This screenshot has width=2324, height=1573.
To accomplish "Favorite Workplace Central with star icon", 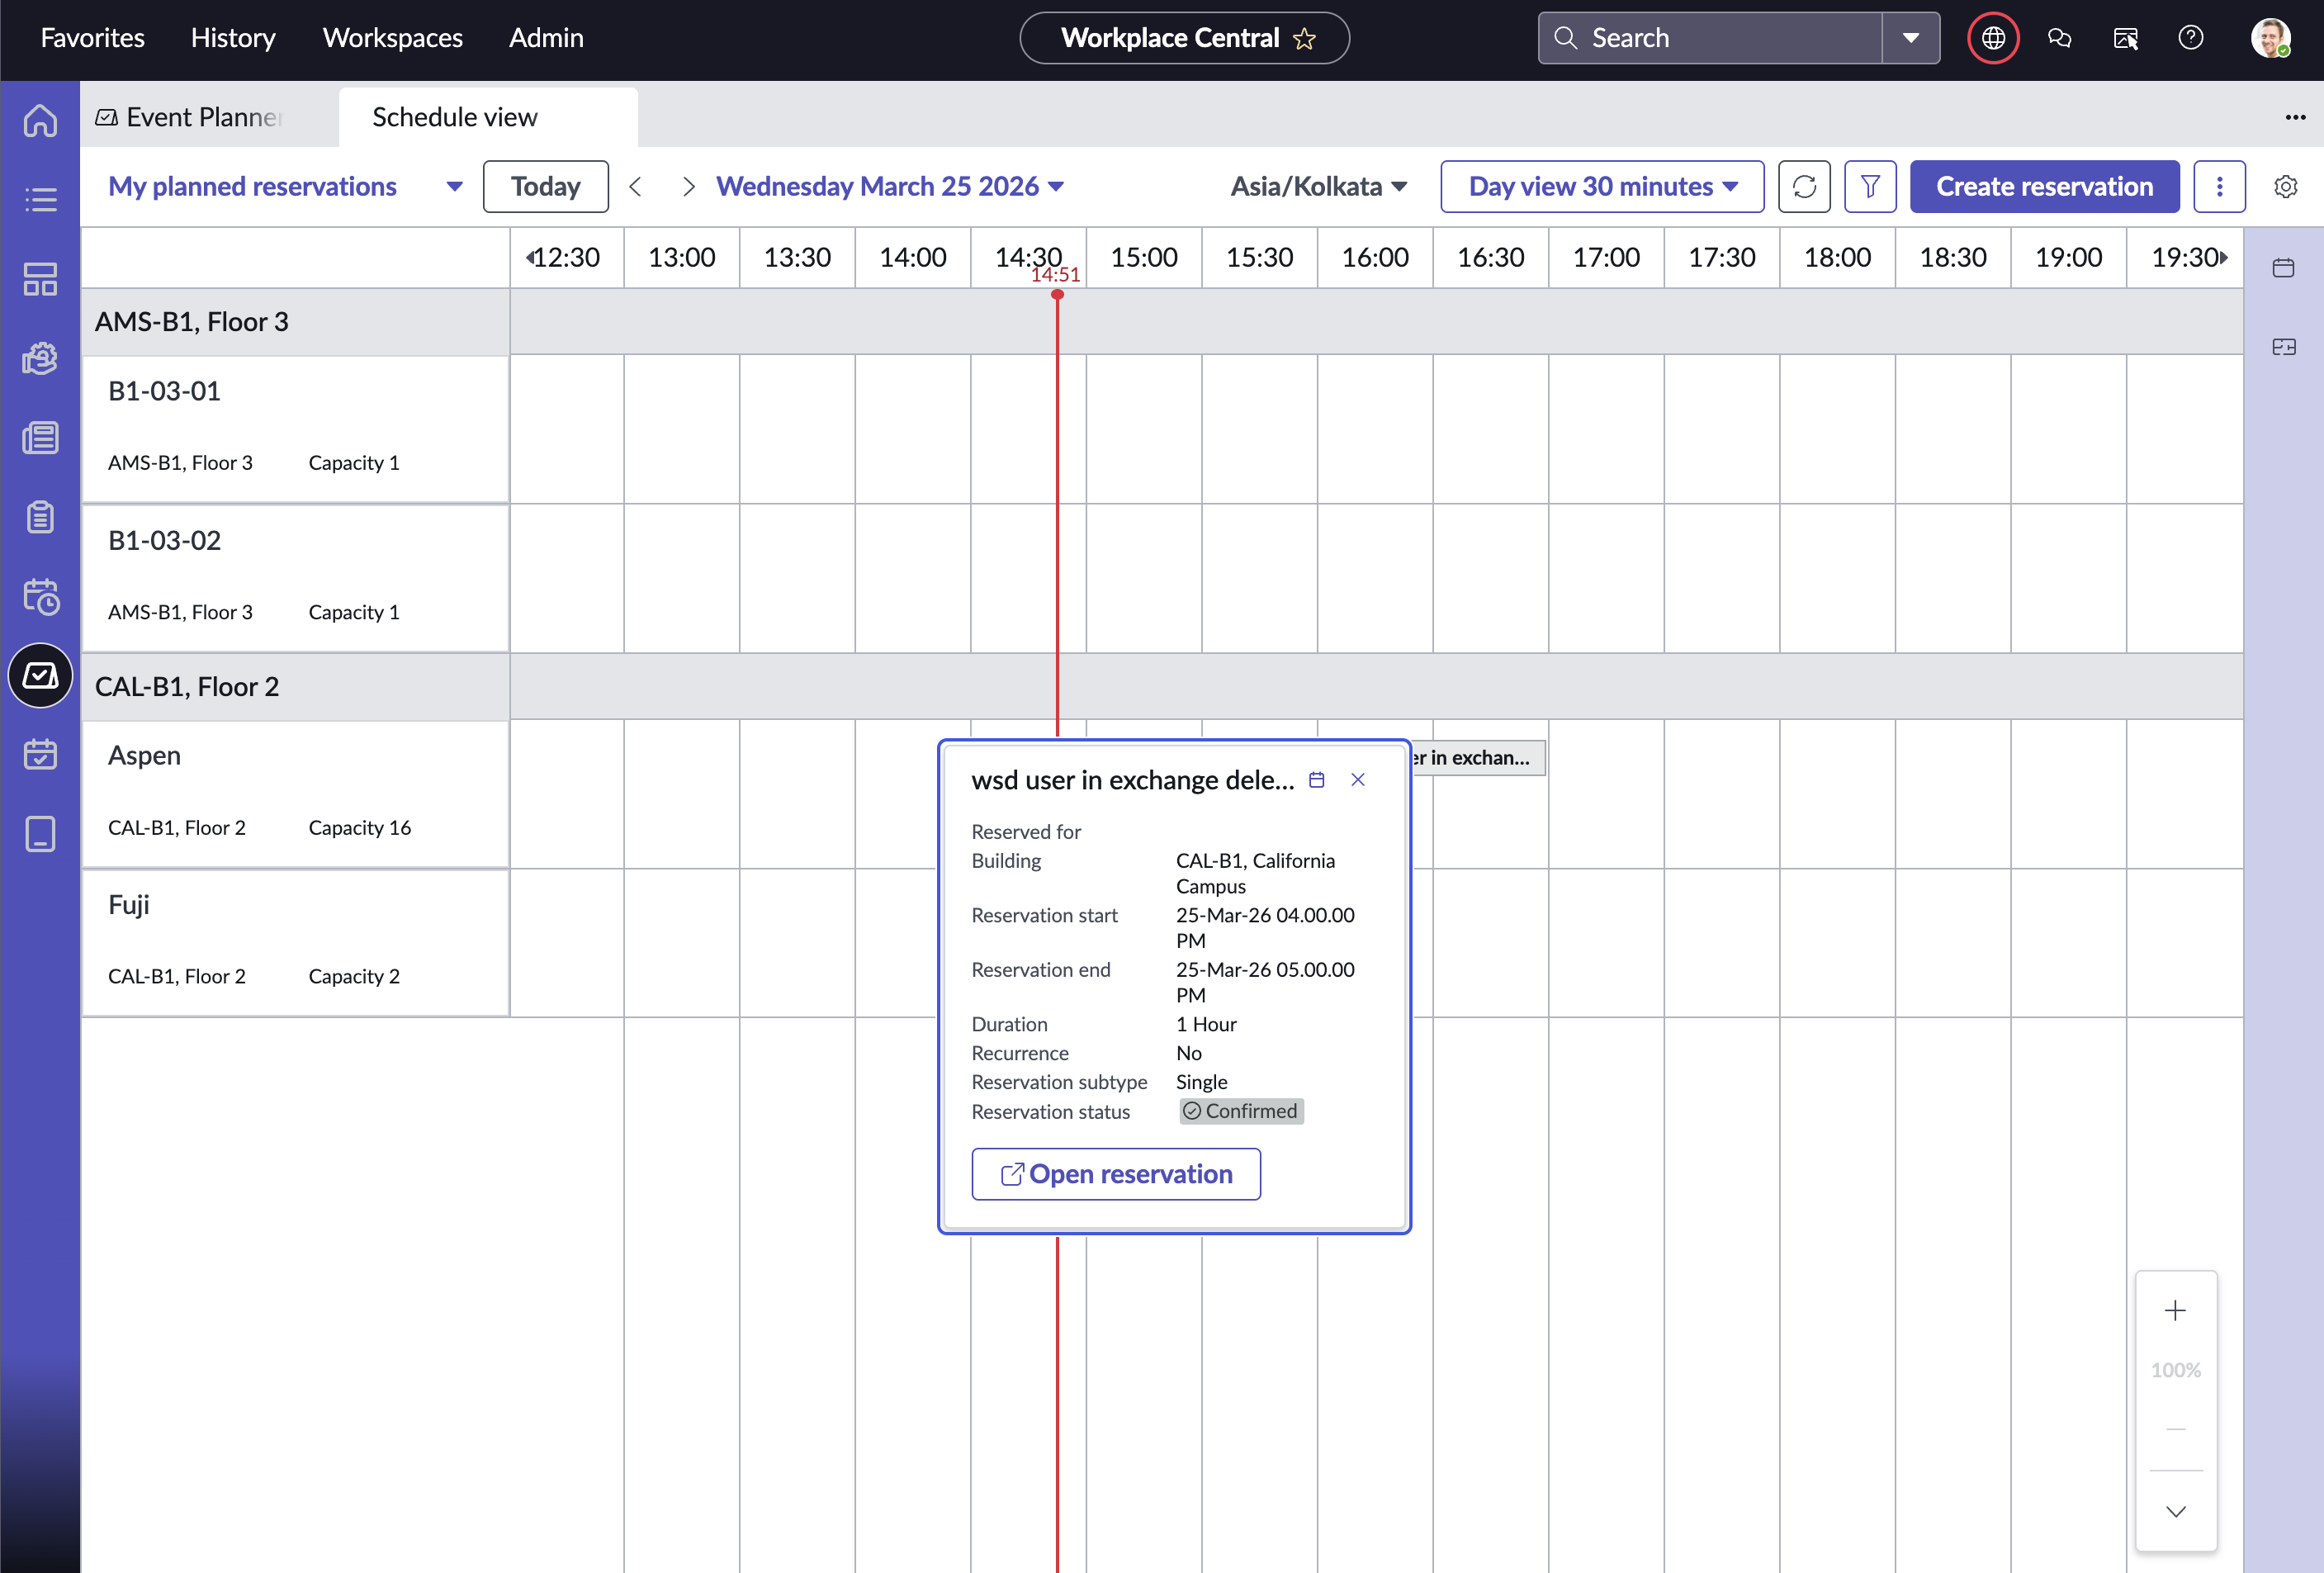I will pyautogui.click(x=1304, y=39).
